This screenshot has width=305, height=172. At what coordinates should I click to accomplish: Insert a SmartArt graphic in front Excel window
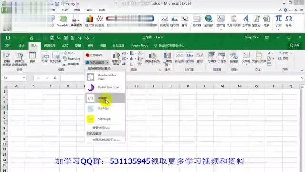71,58
